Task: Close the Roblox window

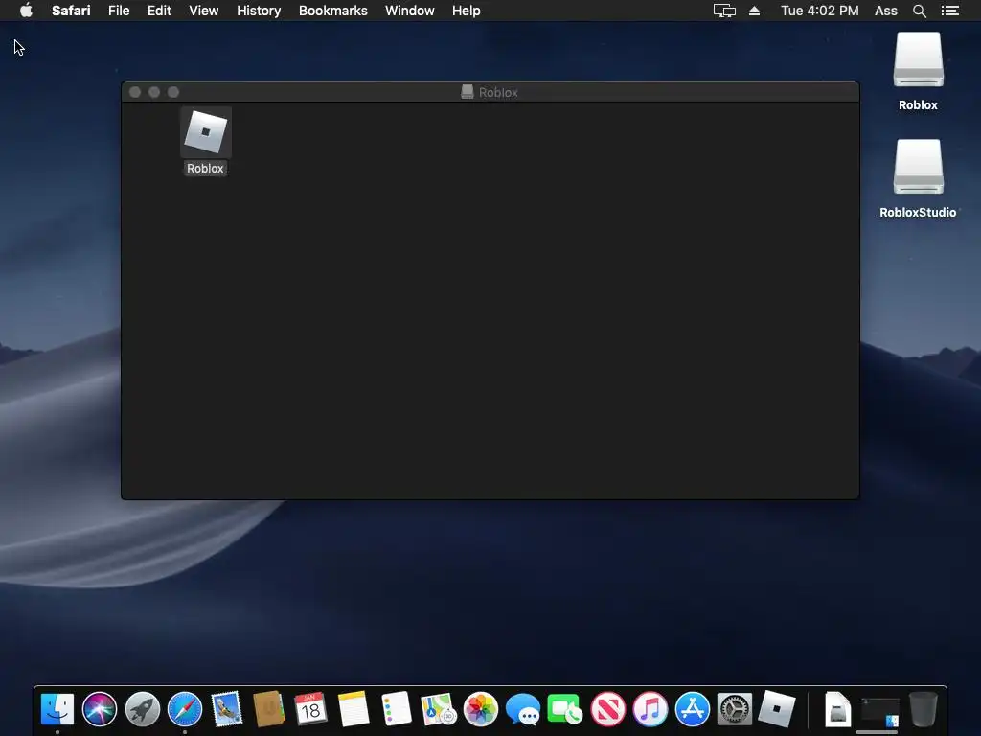Action: (x=135, y=92)
